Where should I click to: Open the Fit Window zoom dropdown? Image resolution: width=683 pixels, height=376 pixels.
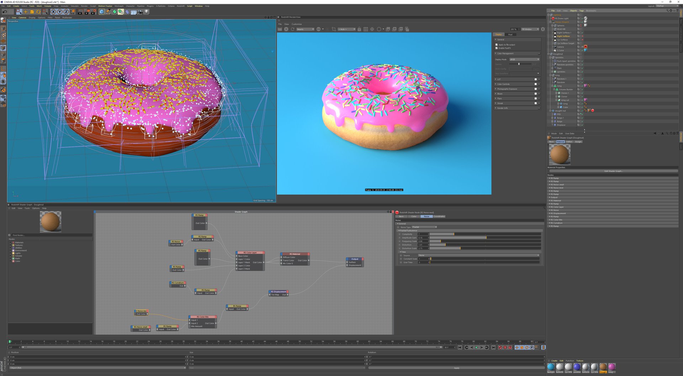click(x=530, y=29)
